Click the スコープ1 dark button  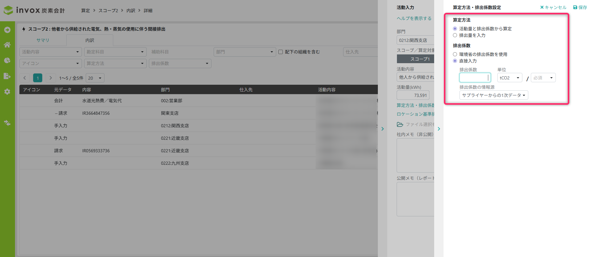point(415,59)
